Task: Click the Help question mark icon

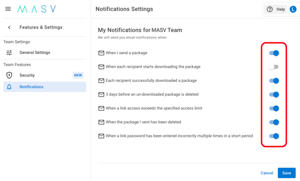Action: (x=270, y=9)
